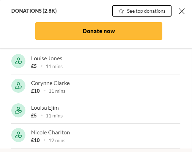Click the DONATIONS (2.8K) heading
Screen dimensions: 192x152
34,11
